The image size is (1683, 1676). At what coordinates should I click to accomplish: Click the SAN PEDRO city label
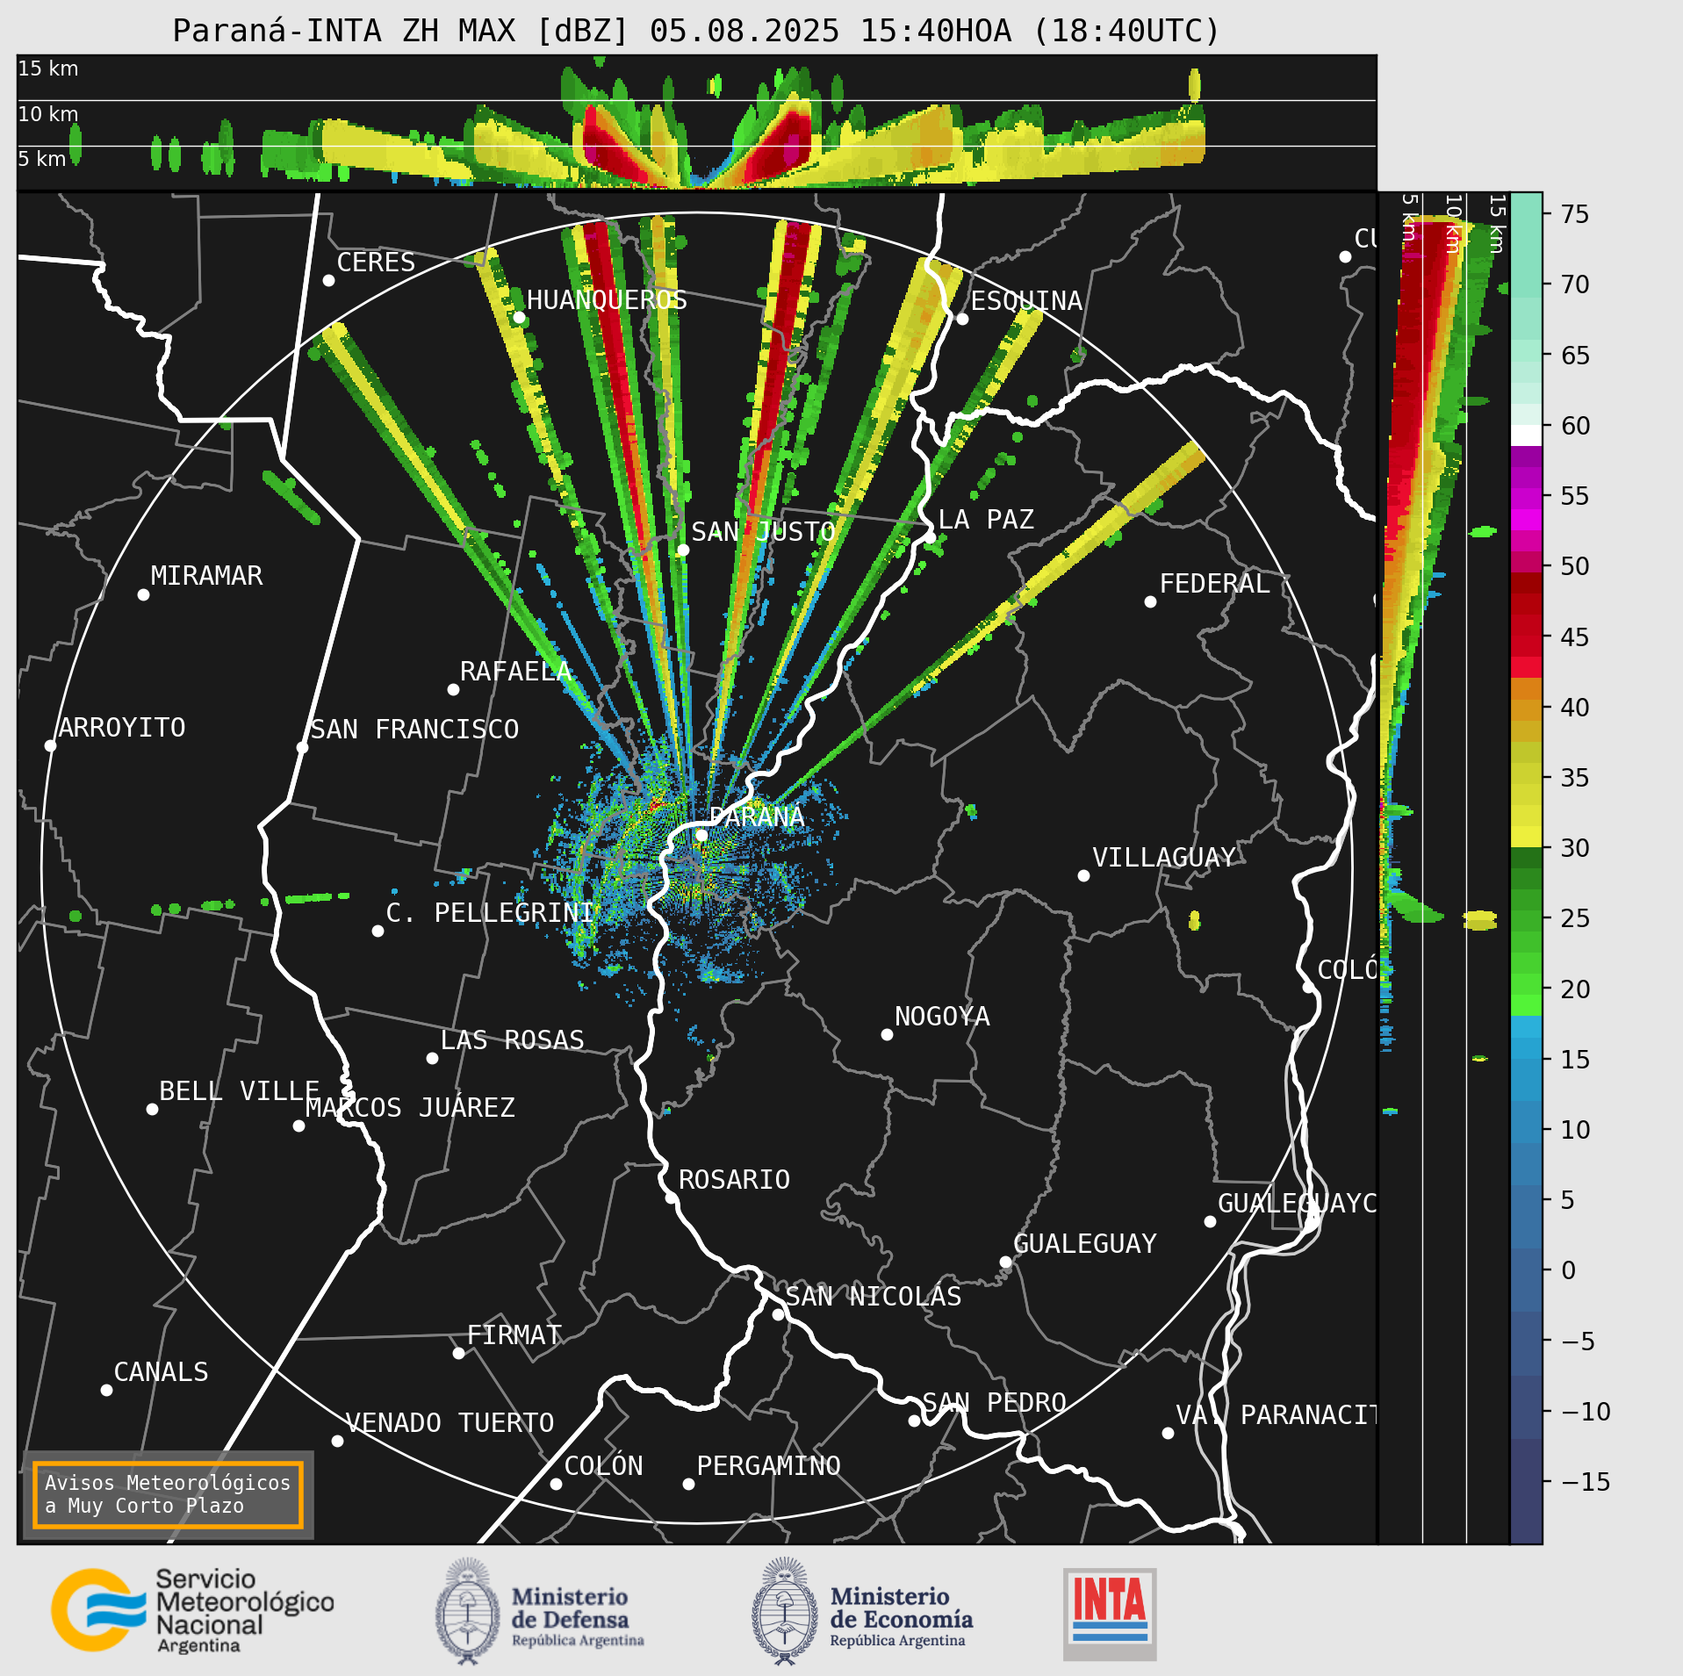[x=994, y=1402]
